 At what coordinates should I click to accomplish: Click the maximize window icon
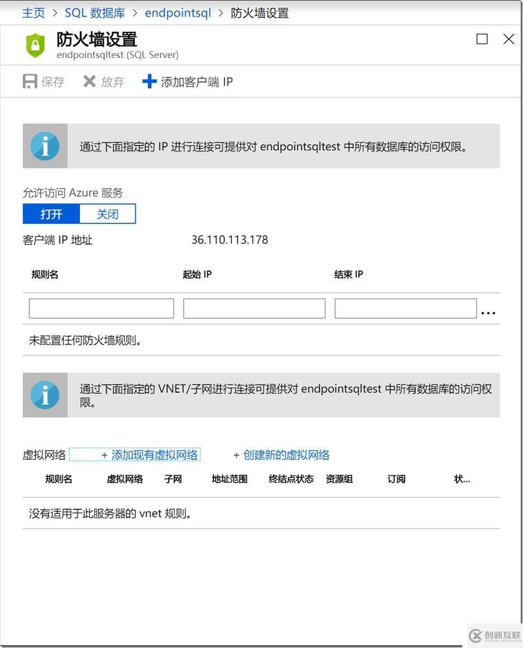pyautogui.click(x=482, y=39)
